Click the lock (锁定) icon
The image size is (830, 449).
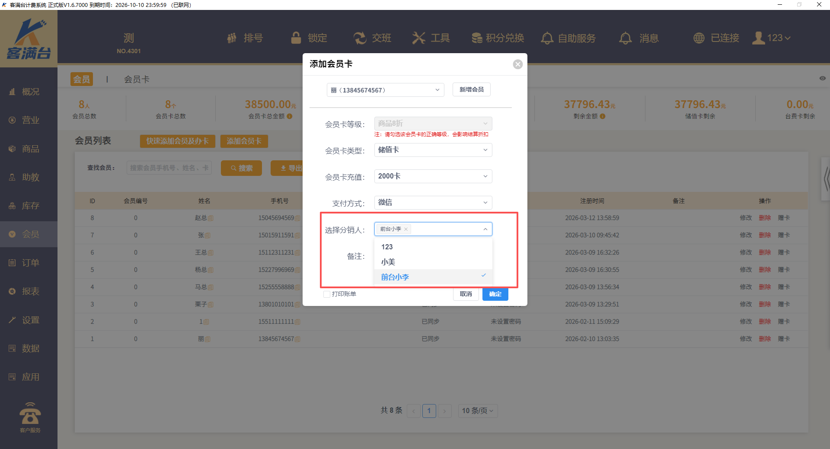pos(296,38)
